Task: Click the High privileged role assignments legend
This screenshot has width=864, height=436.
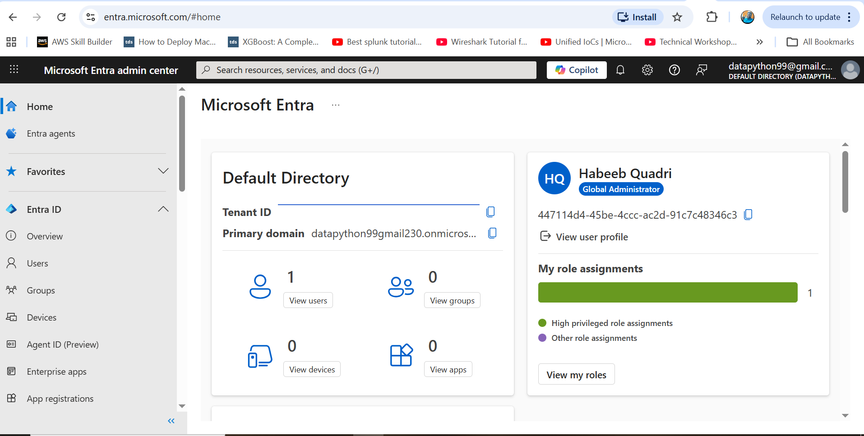Action: (x=605, y=323)
